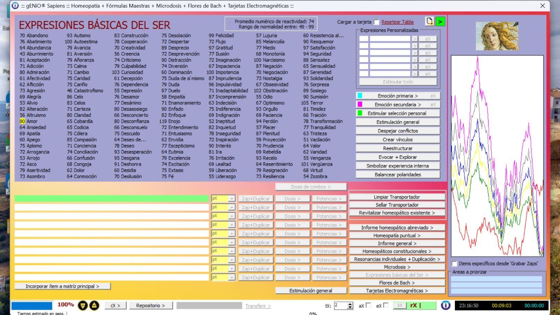The width and height of the screenshot is (560, 315).
Task: Open the Repositorio menu
Action: [150, 306]
